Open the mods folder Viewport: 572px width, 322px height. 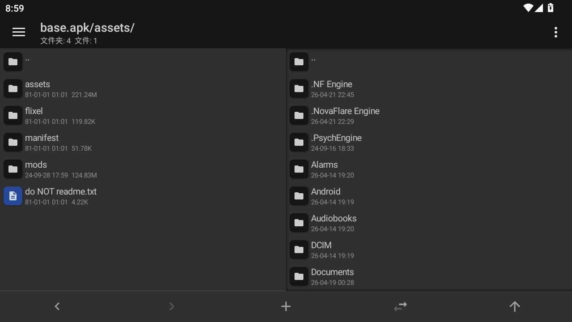pyautogui.click(x=36, y=169)
